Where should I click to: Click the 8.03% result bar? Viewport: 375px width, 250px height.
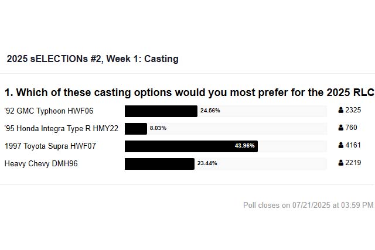136,129
